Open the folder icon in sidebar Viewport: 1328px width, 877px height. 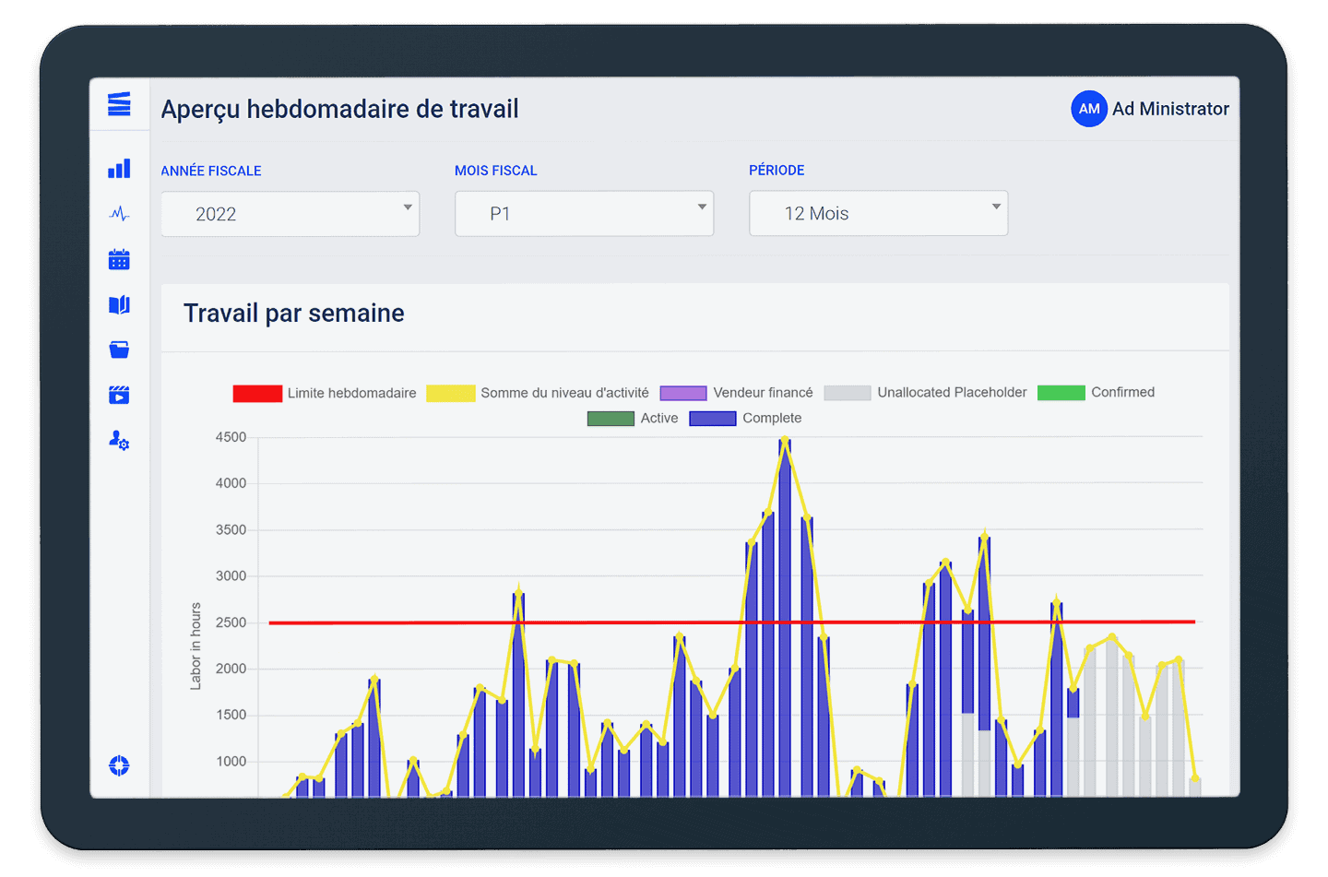[x=119, y=350]
